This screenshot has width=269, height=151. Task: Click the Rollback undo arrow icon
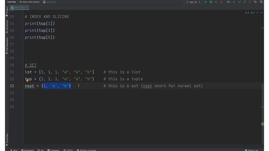[x=255, y=2]
